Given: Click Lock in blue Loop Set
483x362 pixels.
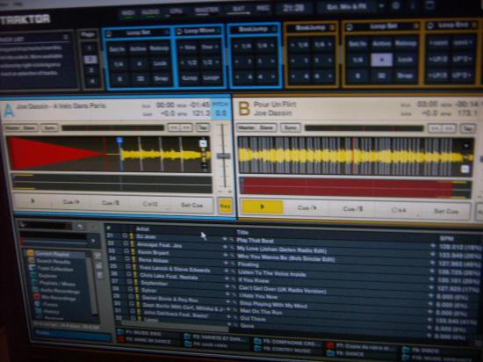Looking at the screenshot, I should click(160, 63).
